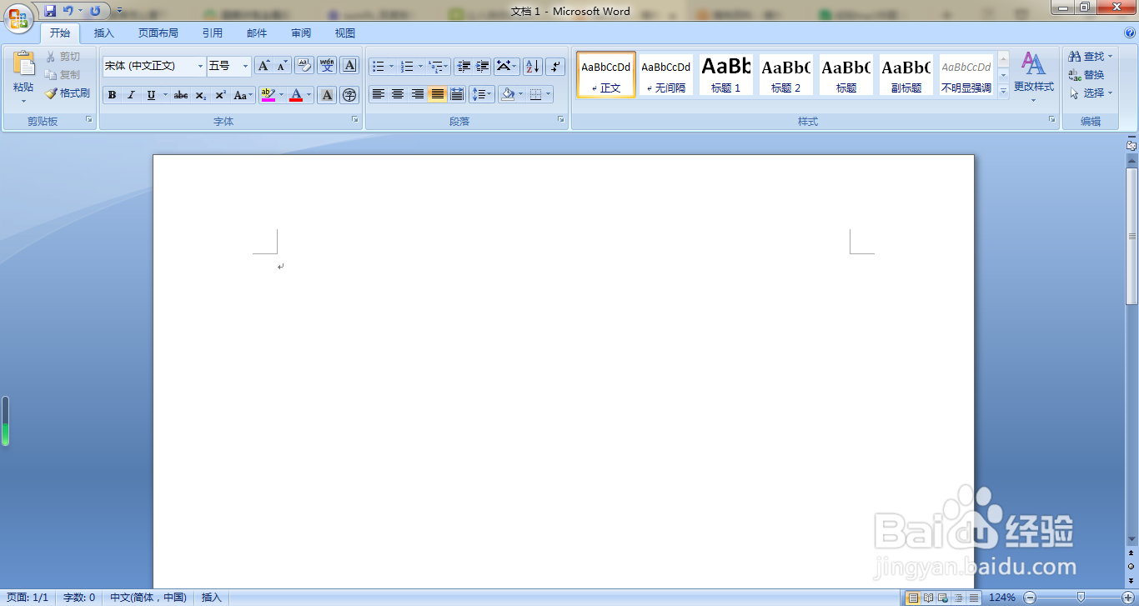This screenshot has height=606, width=1139.
Task: Open the 页面布局 tab
Action: 158,33
